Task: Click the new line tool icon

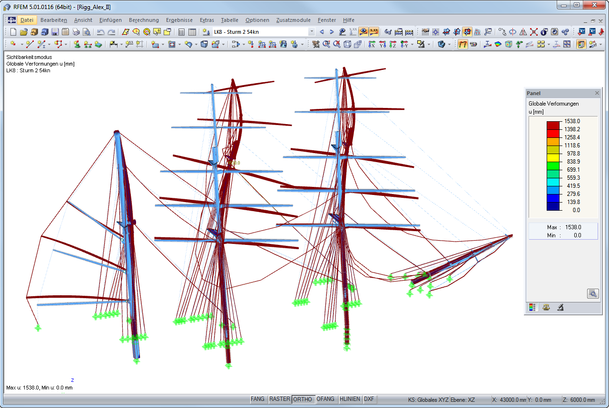Action: [29, 44]
